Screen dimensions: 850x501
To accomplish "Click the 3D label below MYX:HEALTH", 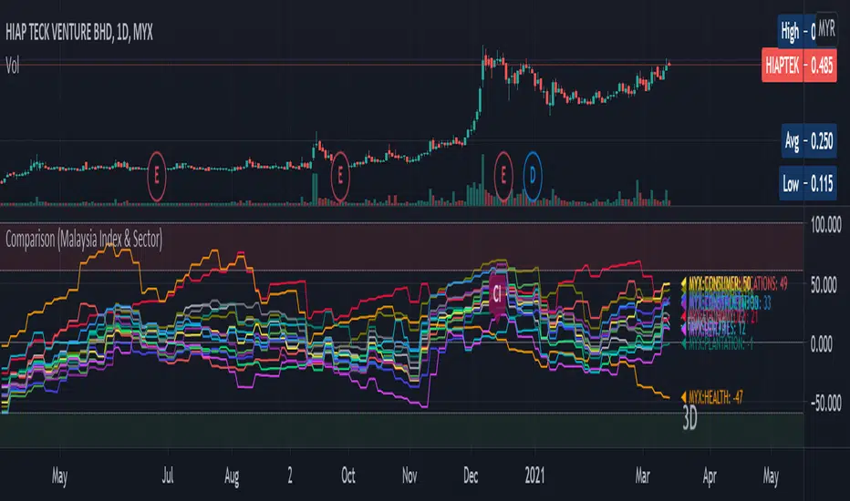I will click(689, 418).
